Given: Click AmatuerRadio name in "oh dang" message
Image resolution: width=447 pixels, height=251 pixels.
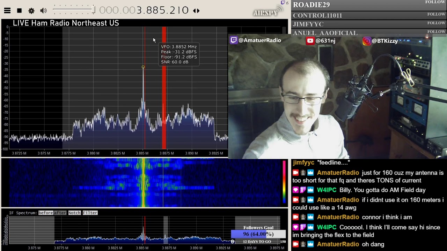Looking at the screenshot, I should pyautogui.click(x=338, y=244).
